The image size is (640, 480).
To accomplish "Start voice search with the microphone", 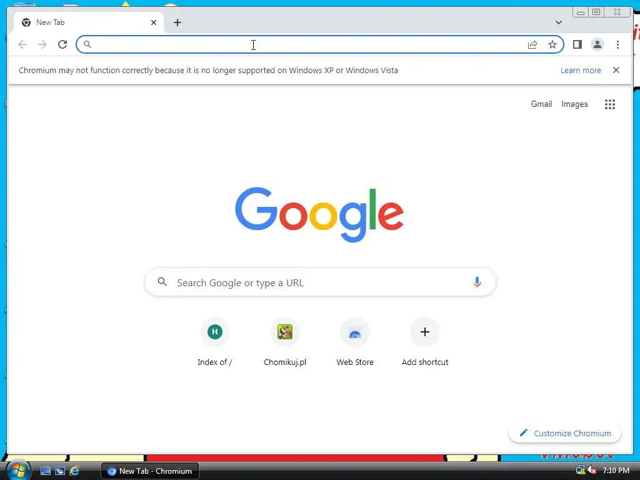I will 477,282.
